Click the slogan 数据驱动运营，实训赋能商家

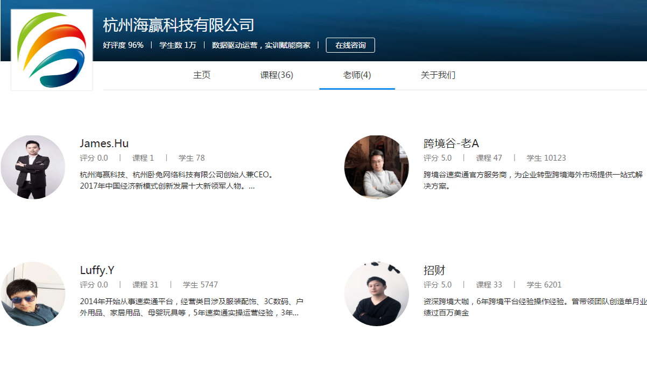(261, 45)
